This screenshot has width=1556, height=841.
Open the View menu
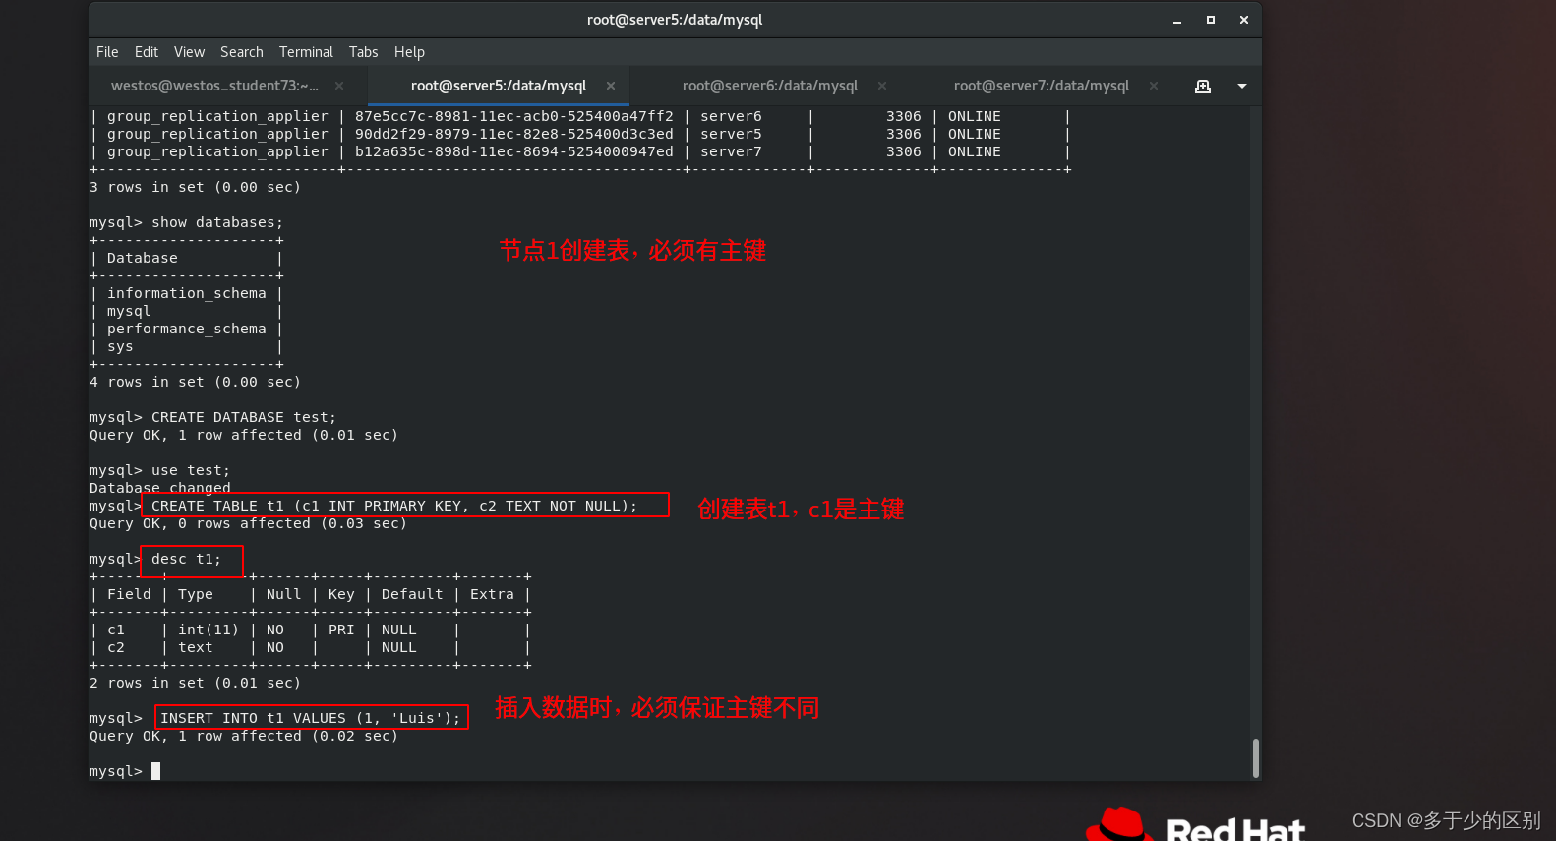coord(189,52)
